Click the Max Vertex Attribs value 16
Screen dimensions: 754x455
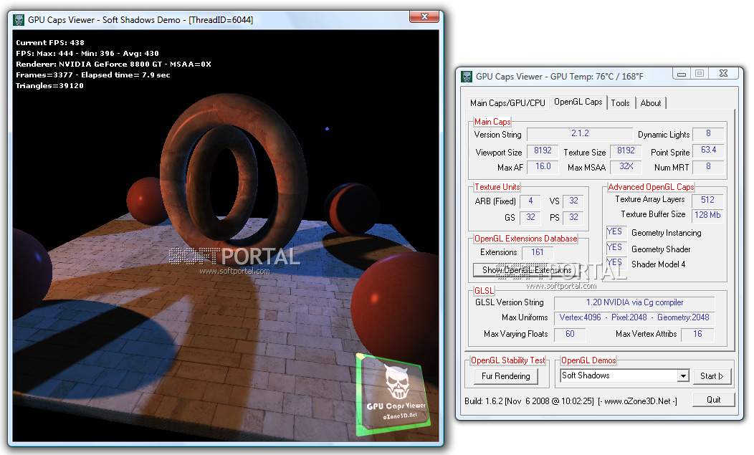[x=697, y=335]
